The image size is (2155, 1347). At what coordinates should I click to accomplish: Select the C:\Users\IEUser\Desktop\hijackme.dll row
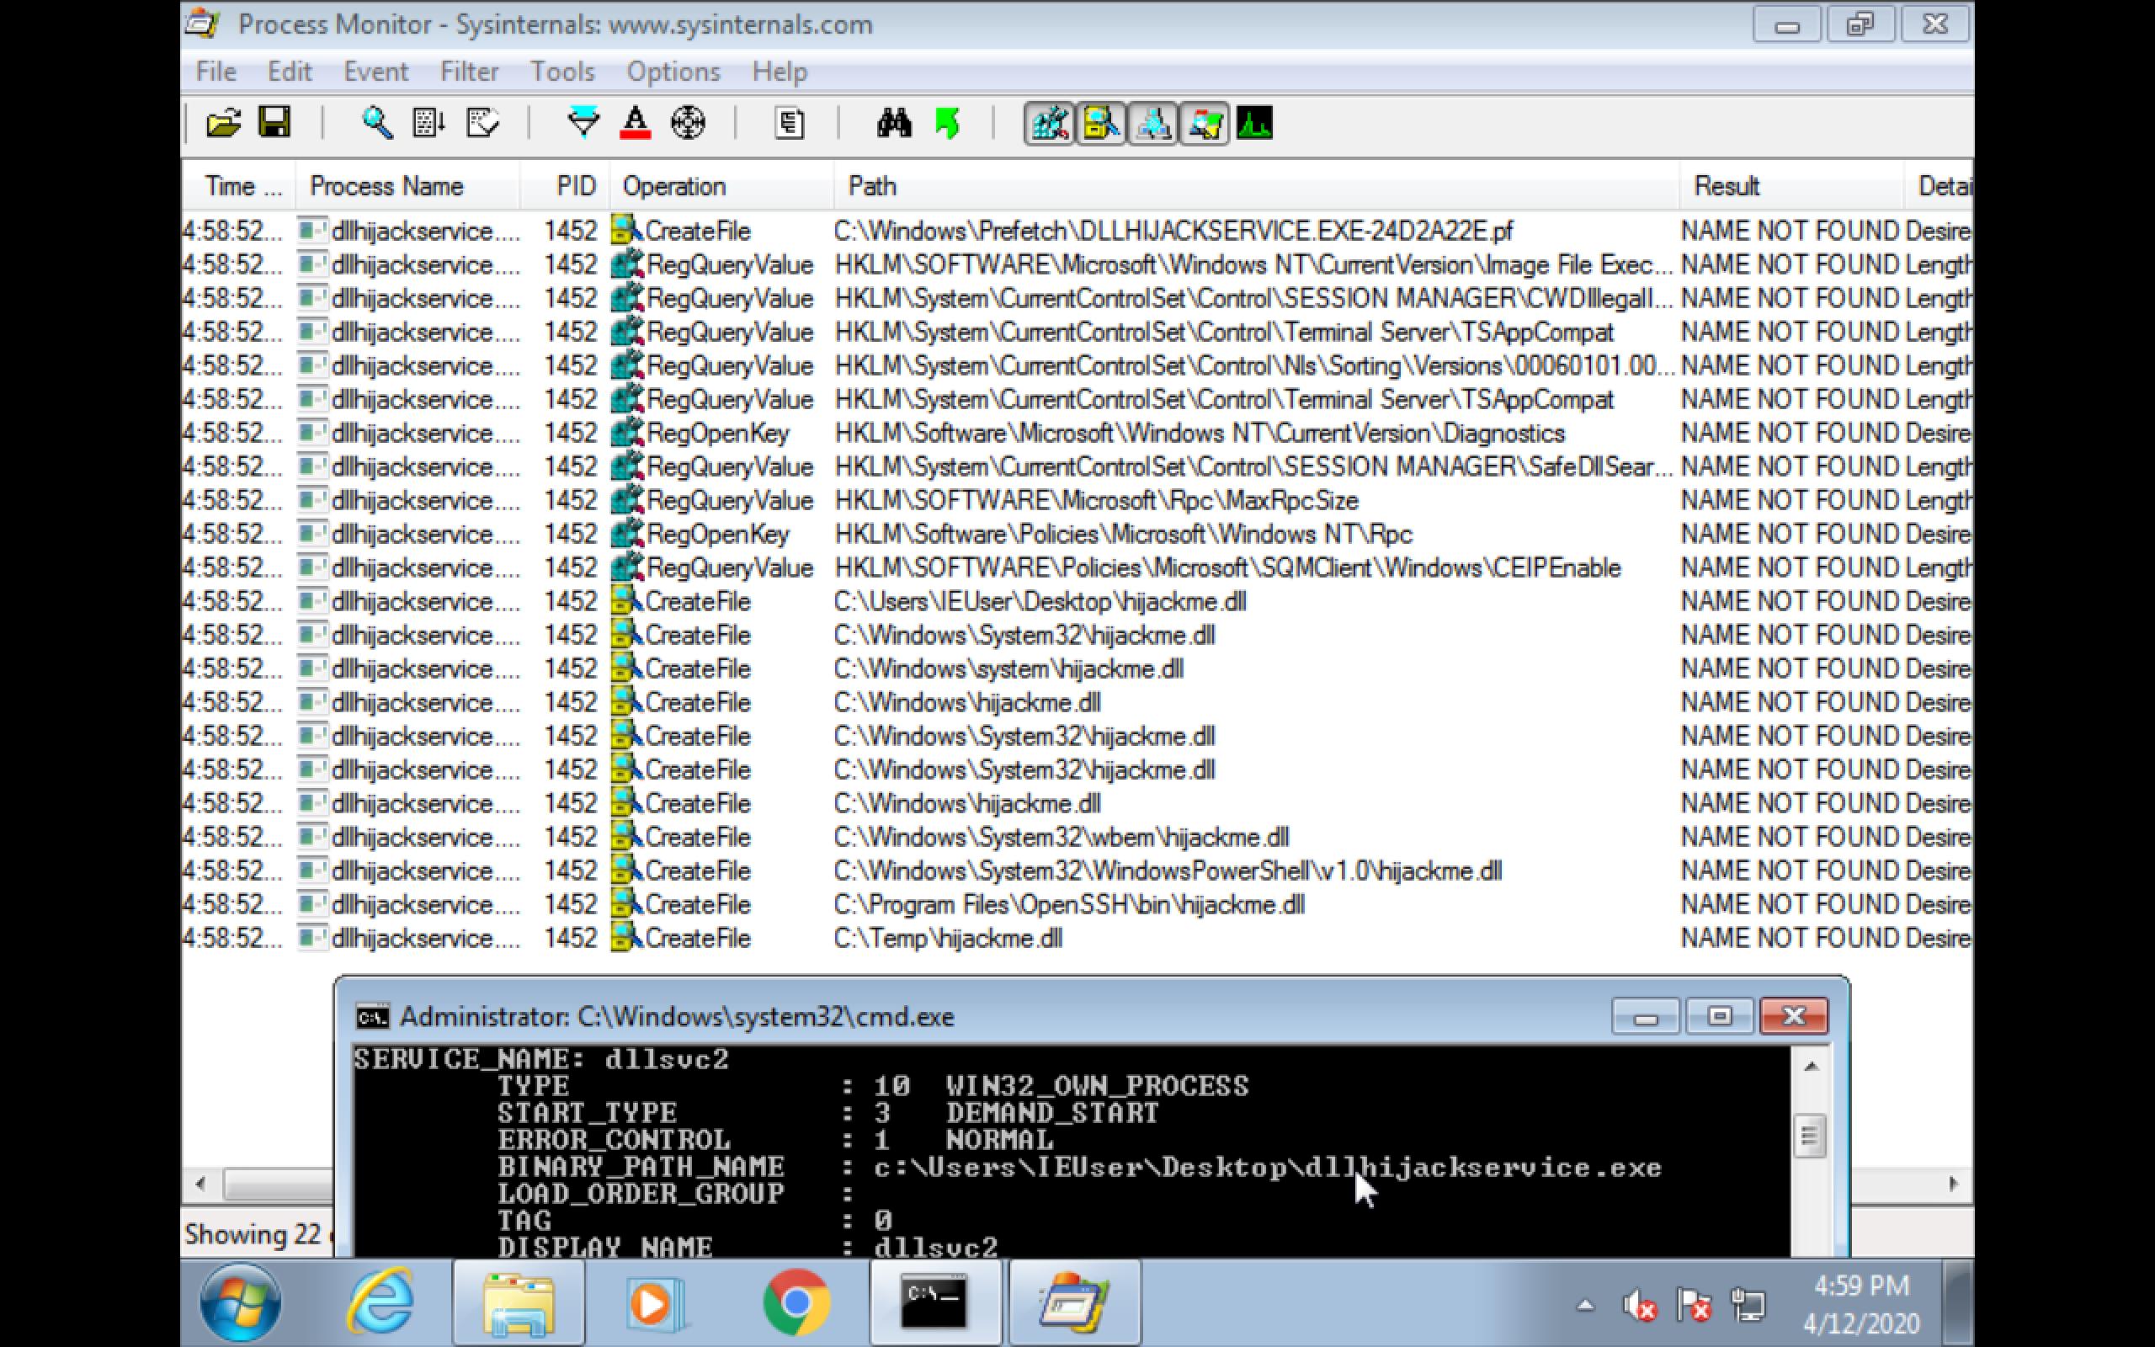click(x=1077, y=602)
